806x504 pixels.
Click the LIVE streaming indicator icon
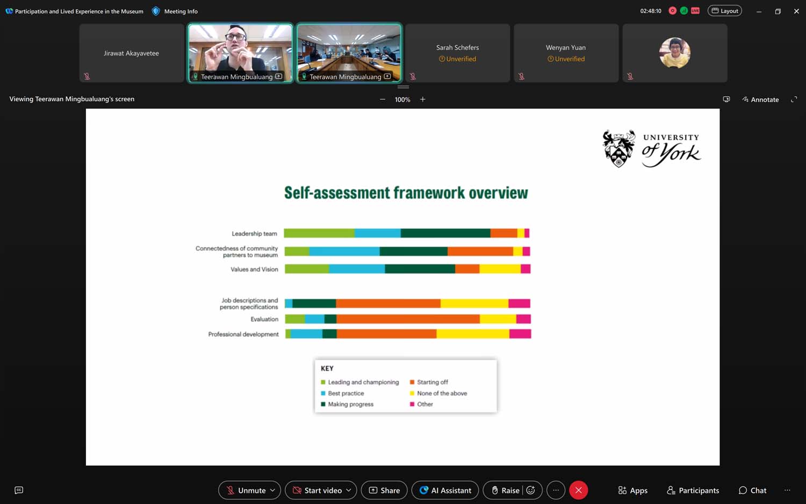(x=695, y=11)
